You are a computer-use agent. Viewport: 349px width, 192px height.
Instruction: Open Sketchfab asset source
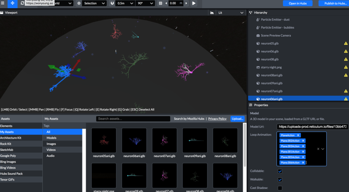tap(21, 150)
